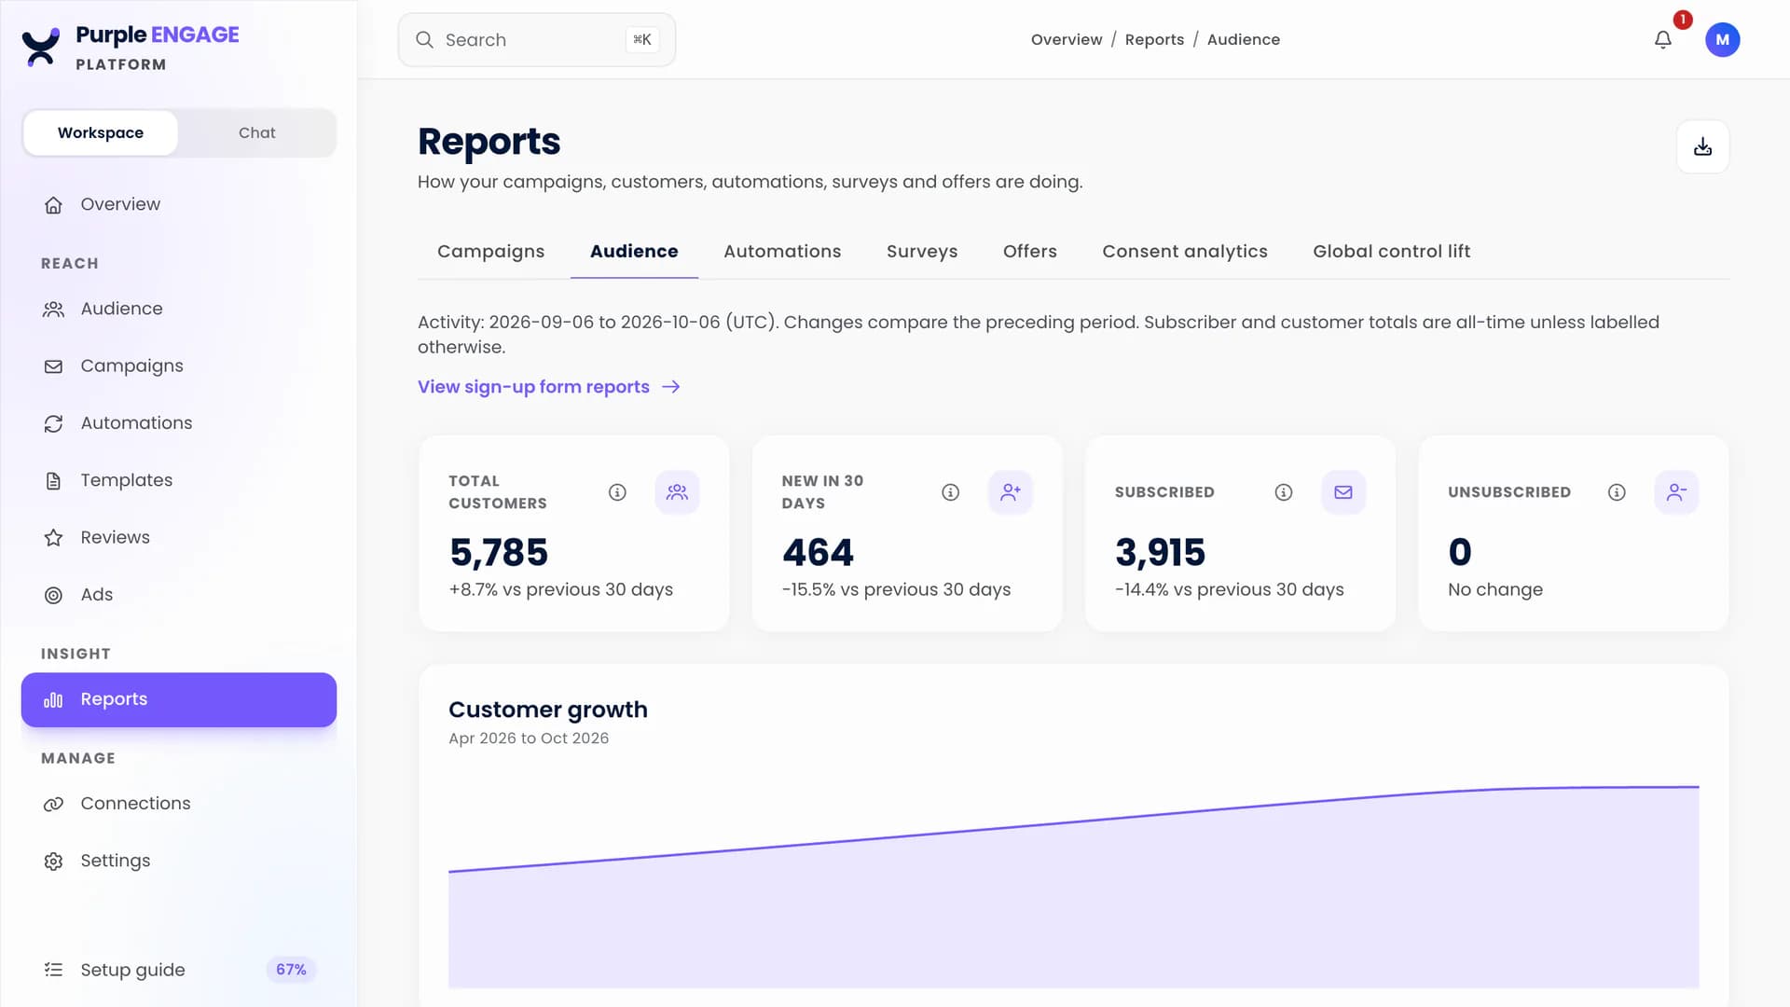Click the New in 30 Days add-user icon
Viewport: 1790px width, 1007px height.
[x=1011, y=492]
